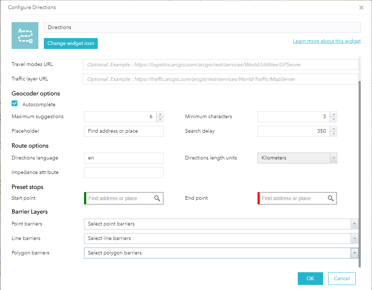
Task: Open the Polygon barriers dropdown
Action: click(x=355, y=253)
